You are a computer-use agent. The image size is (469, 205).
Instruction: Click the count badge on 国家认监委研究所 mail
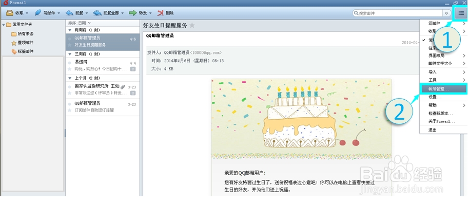click(133, 93)
